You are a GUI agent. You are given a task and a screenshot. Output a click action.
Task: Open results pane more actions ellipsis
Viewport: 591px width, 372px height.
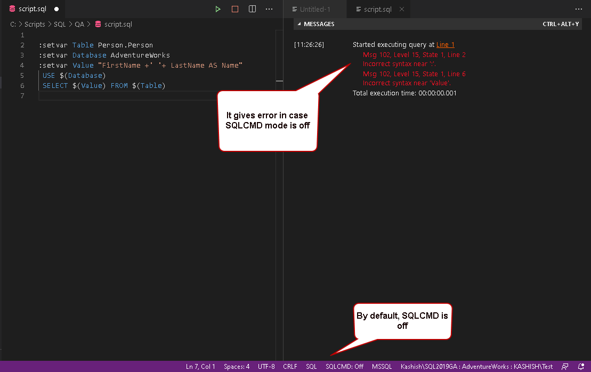point(579,9)
